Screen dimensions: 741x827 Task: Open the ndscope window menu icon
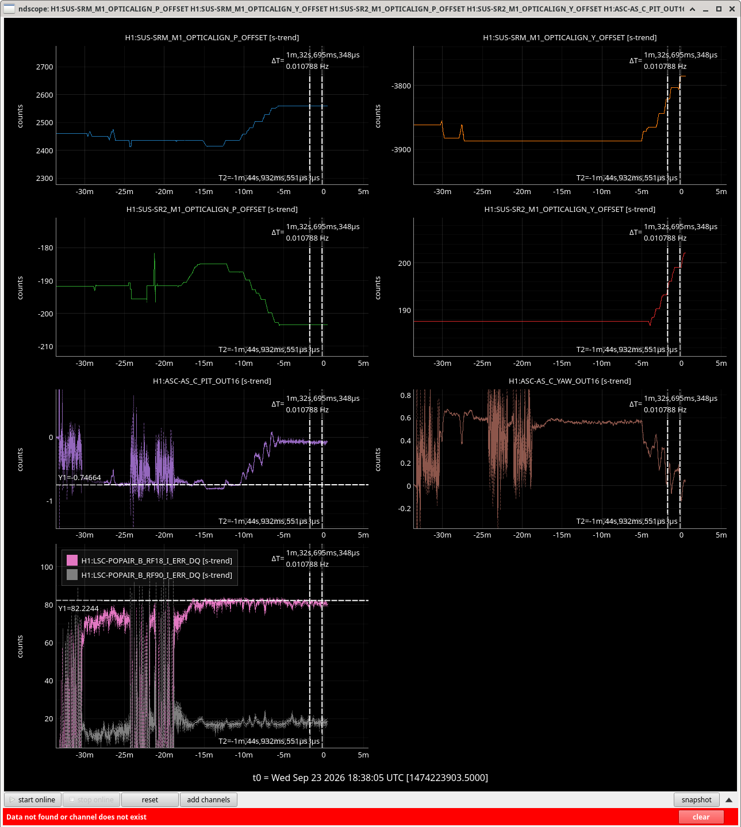pyautogui.click(x=9, y=9)
